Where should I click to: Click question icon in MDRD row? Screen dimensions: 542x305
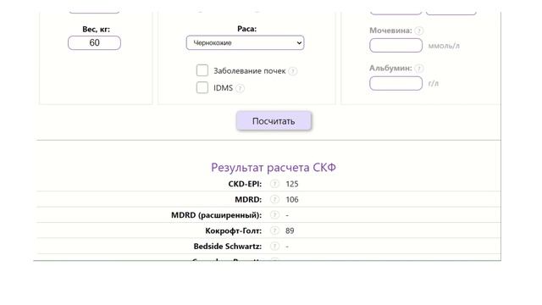274,199
